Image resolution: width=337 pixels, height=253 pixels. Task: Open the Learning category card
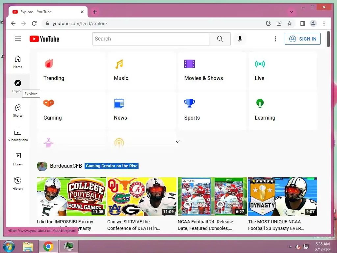pyautogui.click(x=283, y=111)
